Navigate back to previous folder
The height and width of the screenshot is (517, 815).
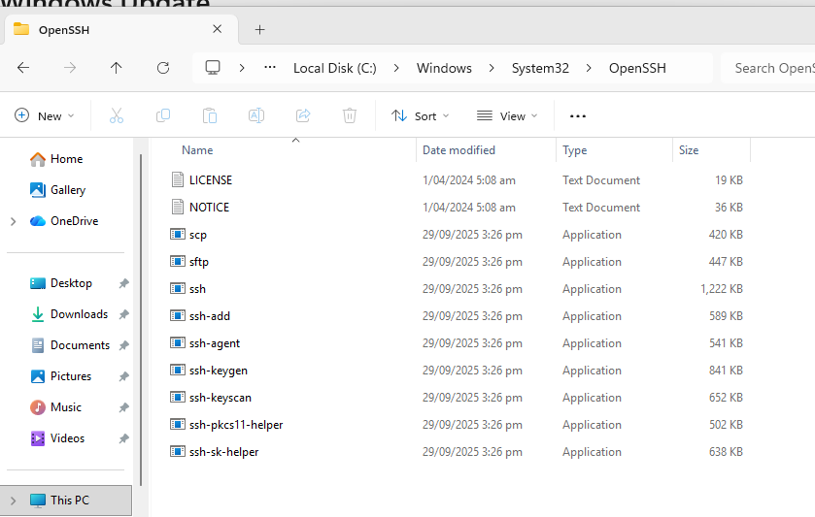pyautogui.click(x=23, y=68)
